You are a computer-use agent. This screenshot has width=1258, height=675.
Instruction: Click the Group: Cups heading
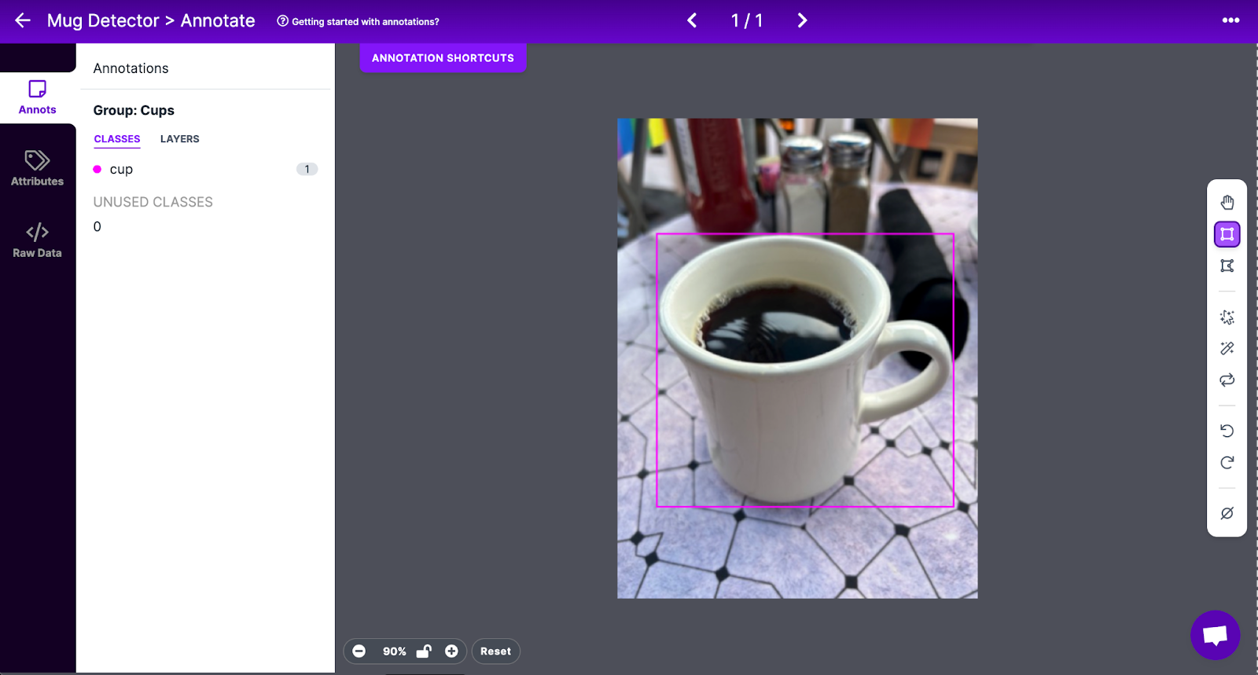(134, 111)
